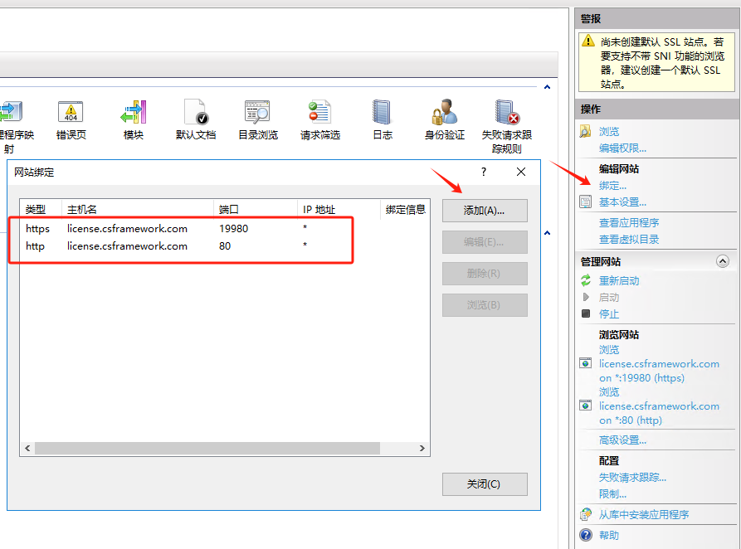The image size is (741, 549).
Task: Open the Bindings (绑定...) link
Action: [612, 186]
